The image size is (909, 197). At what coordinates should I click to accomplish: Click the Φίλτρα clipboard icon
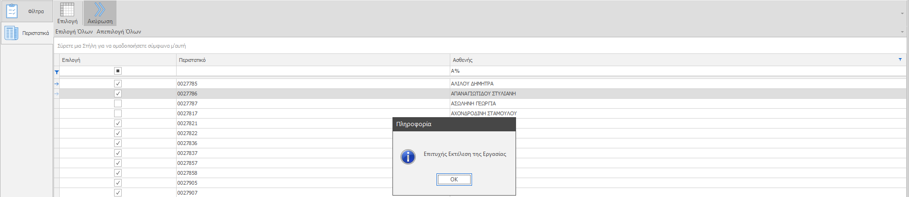tap(12, 11)
